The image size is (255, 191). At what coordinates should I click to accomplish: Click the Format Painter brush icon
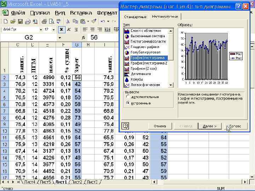point(94,21)
